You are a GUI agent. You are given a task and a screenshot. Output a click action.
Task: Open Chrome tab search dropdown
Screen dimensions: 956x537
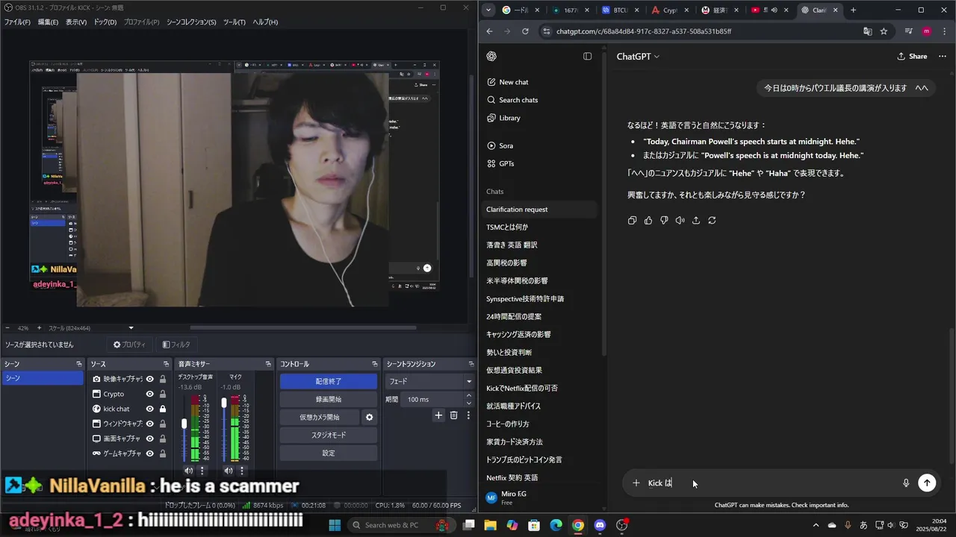488,10
